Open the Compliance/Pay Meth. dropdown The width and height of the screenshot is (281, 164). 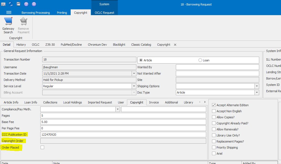tap(118, 109)
